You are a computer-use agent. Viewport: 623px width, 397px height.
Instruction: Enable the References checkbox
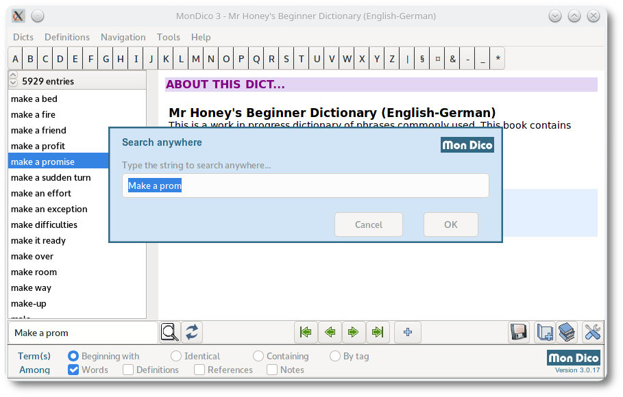pyautogui.click(x=199, y=370)
